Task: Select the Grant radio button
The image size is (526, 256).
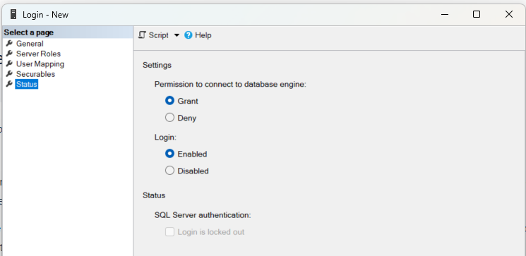Action: click(169, 101)
